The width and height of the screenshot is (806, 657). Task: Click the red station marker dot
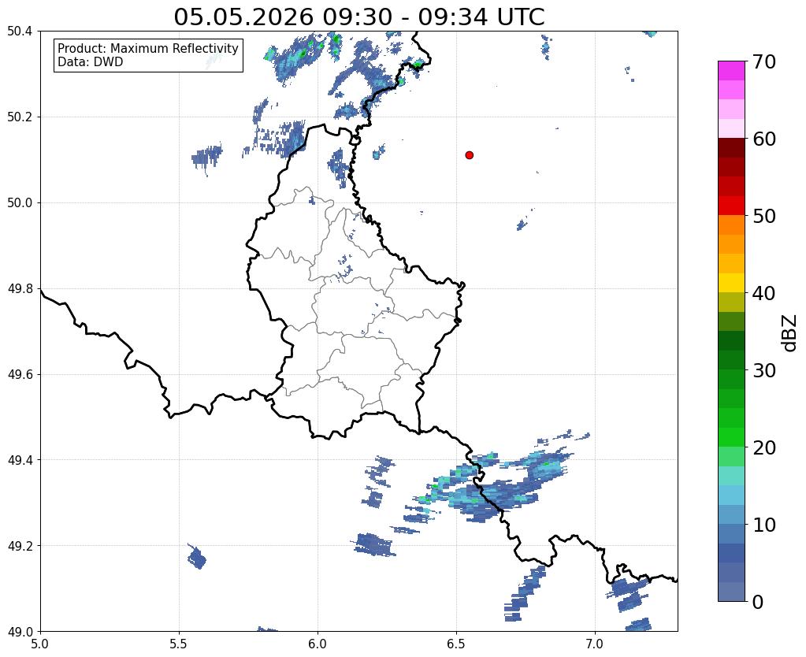(469, 155)
